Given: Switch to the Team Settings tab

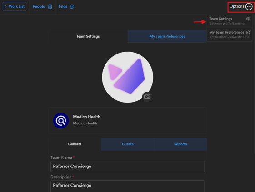Looking at the screenshot, I should (88, 36).
